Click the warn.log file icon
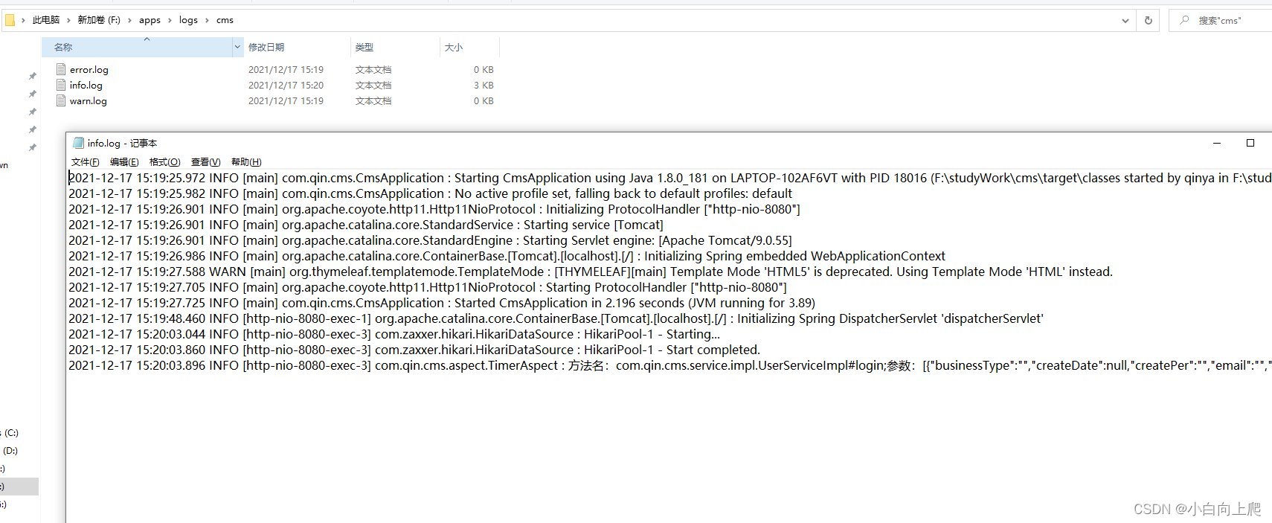The width and height of the screenshot is (1272, 523). (61, 100)
